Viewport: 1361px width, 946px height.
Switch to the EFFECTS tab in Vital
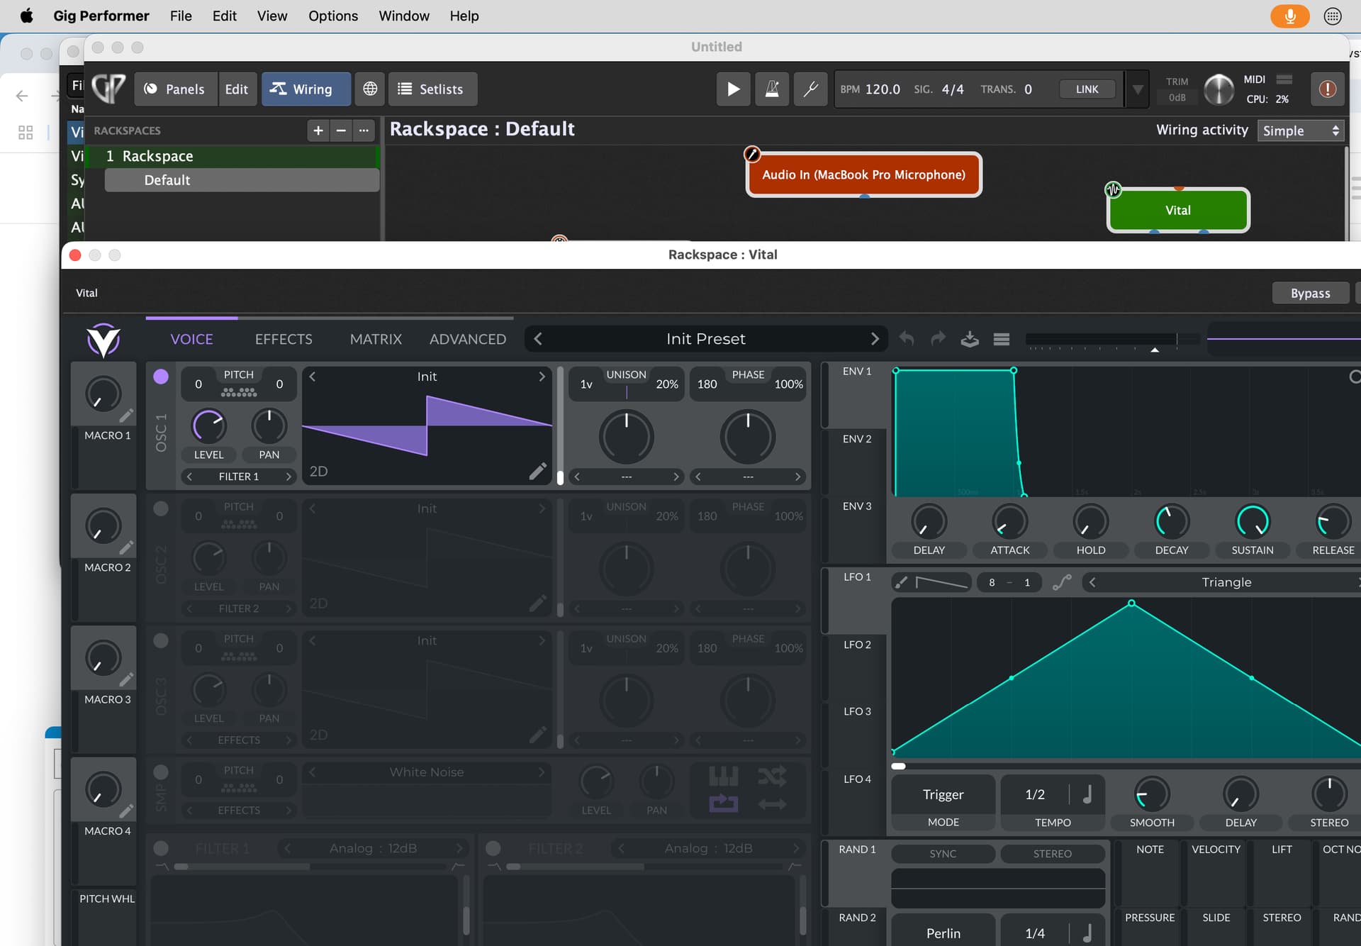click(x=284, y=339)
